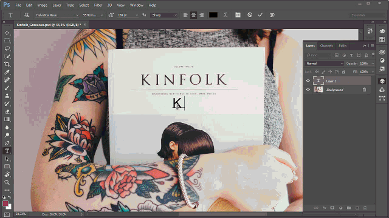Click the 3D text button
Viewport: 389px width, 218px height.
tap(272, 15)
